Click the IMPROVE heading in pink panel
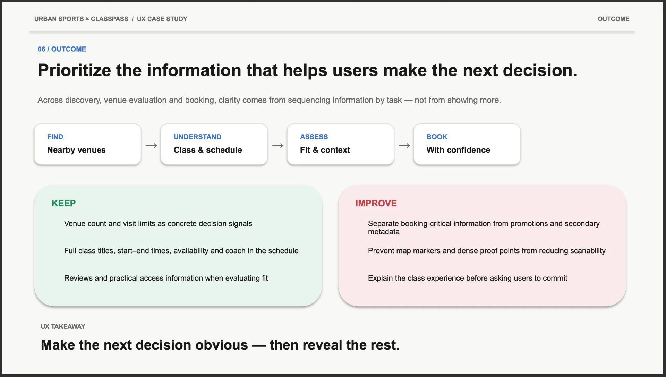The image size is (666, 377). tap(376, 203)
